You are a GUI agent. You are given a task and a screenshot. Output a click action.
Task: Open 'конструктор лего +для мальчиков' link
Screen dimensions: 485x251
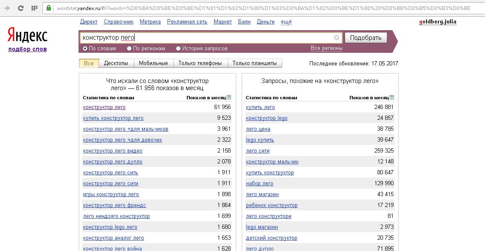pos(126,129)
